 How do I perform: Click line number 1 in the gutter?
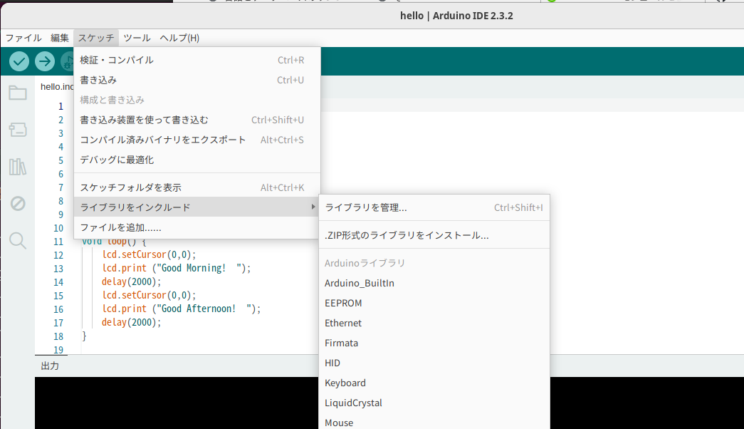61,106
